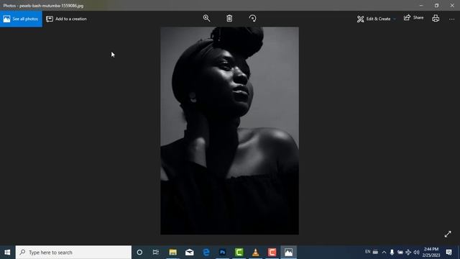Minimize the Photos window
This screenshot has height=259, width=460.
421,5
